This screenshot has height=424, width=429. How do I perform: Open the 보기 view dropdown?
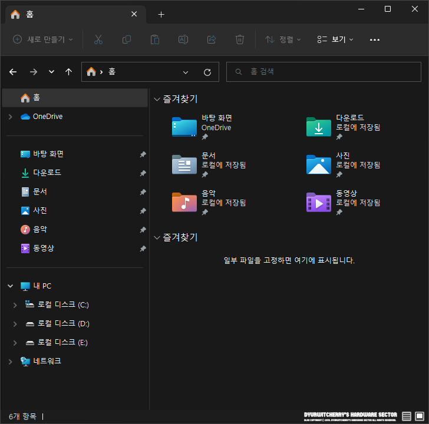tap(335, 39)
